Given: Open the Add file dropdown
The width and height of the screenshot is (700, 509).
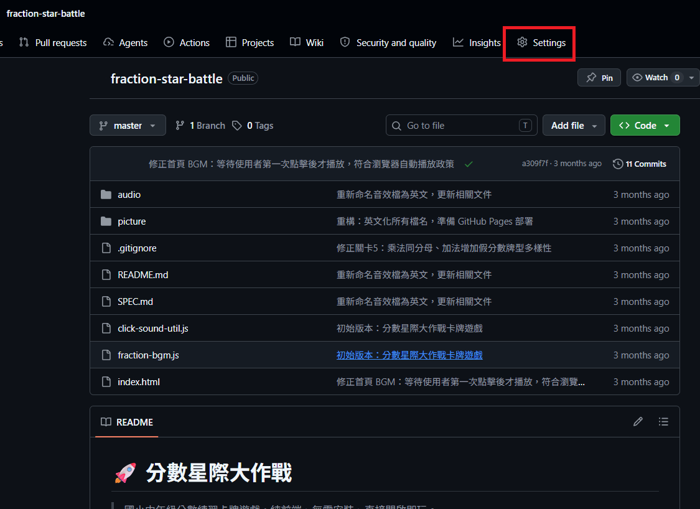Looking at the screenshot, I should [574, 126].
